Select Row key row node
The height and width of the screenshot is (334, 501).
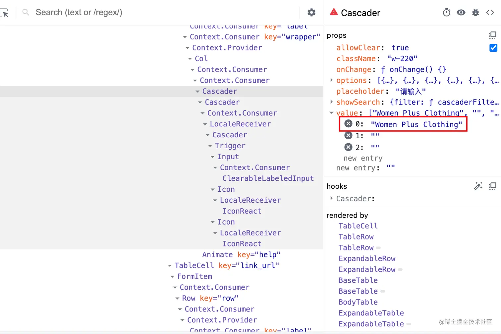click(x=210, y=298)
